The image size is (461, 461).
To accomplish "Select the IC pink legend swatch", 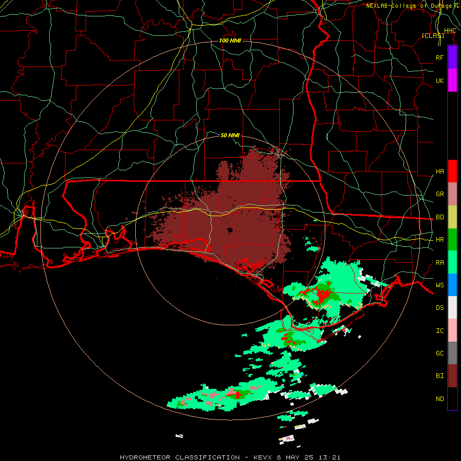I will [452, 330].
